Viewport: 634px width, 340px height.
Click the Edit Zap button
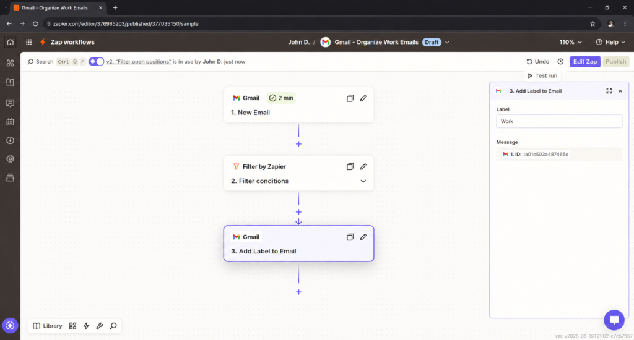pyautogui.click(x=585, y=61)
